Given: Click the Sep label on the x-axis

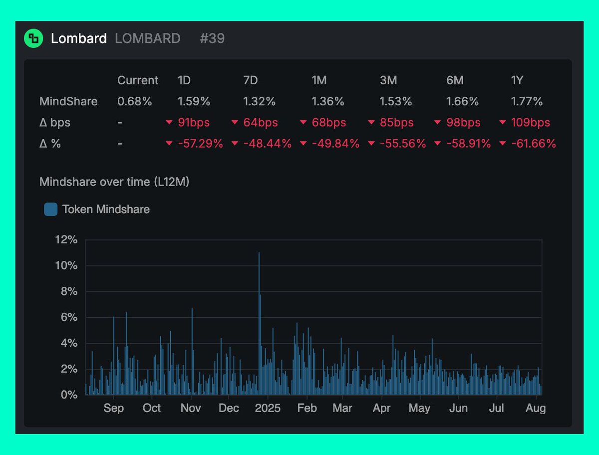Looking at the screenshot, I should 114,408.
